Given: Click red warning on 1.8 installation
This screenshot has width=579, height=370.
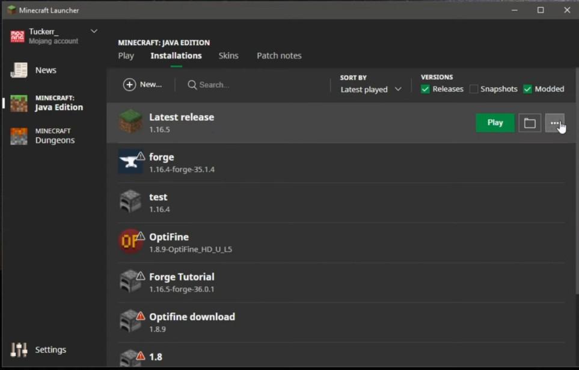Looking at the screenshot, I should (141, 356).
